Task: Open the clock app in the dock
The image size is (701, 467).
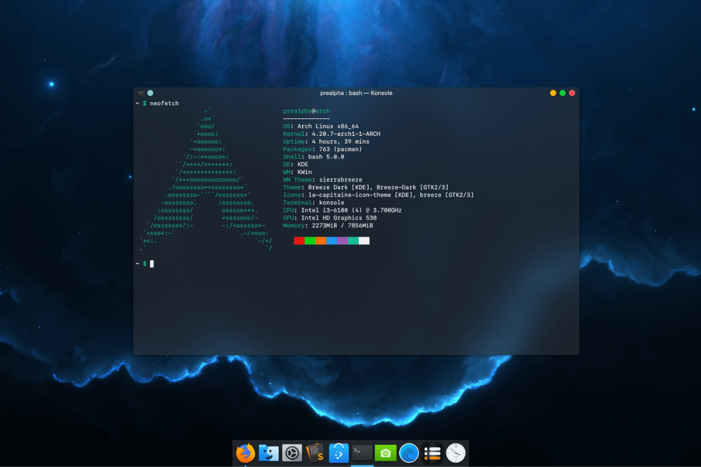Action: (455, 452)
